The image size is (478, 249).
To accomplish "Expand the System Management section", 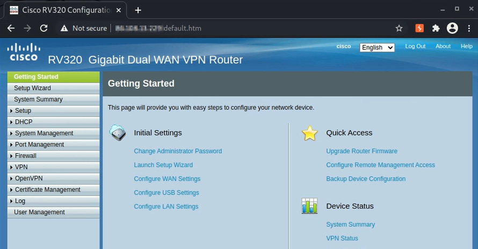I will [53, 133].
